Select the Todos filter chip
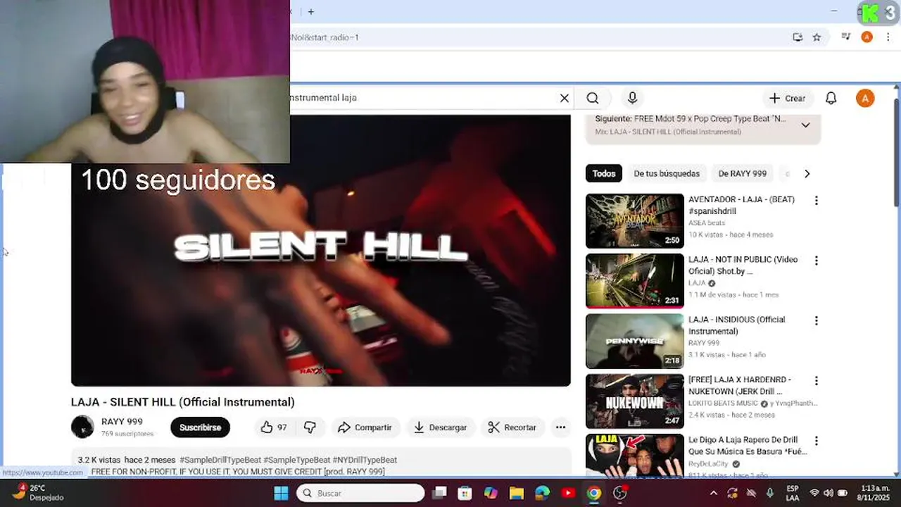 point(603,173)
